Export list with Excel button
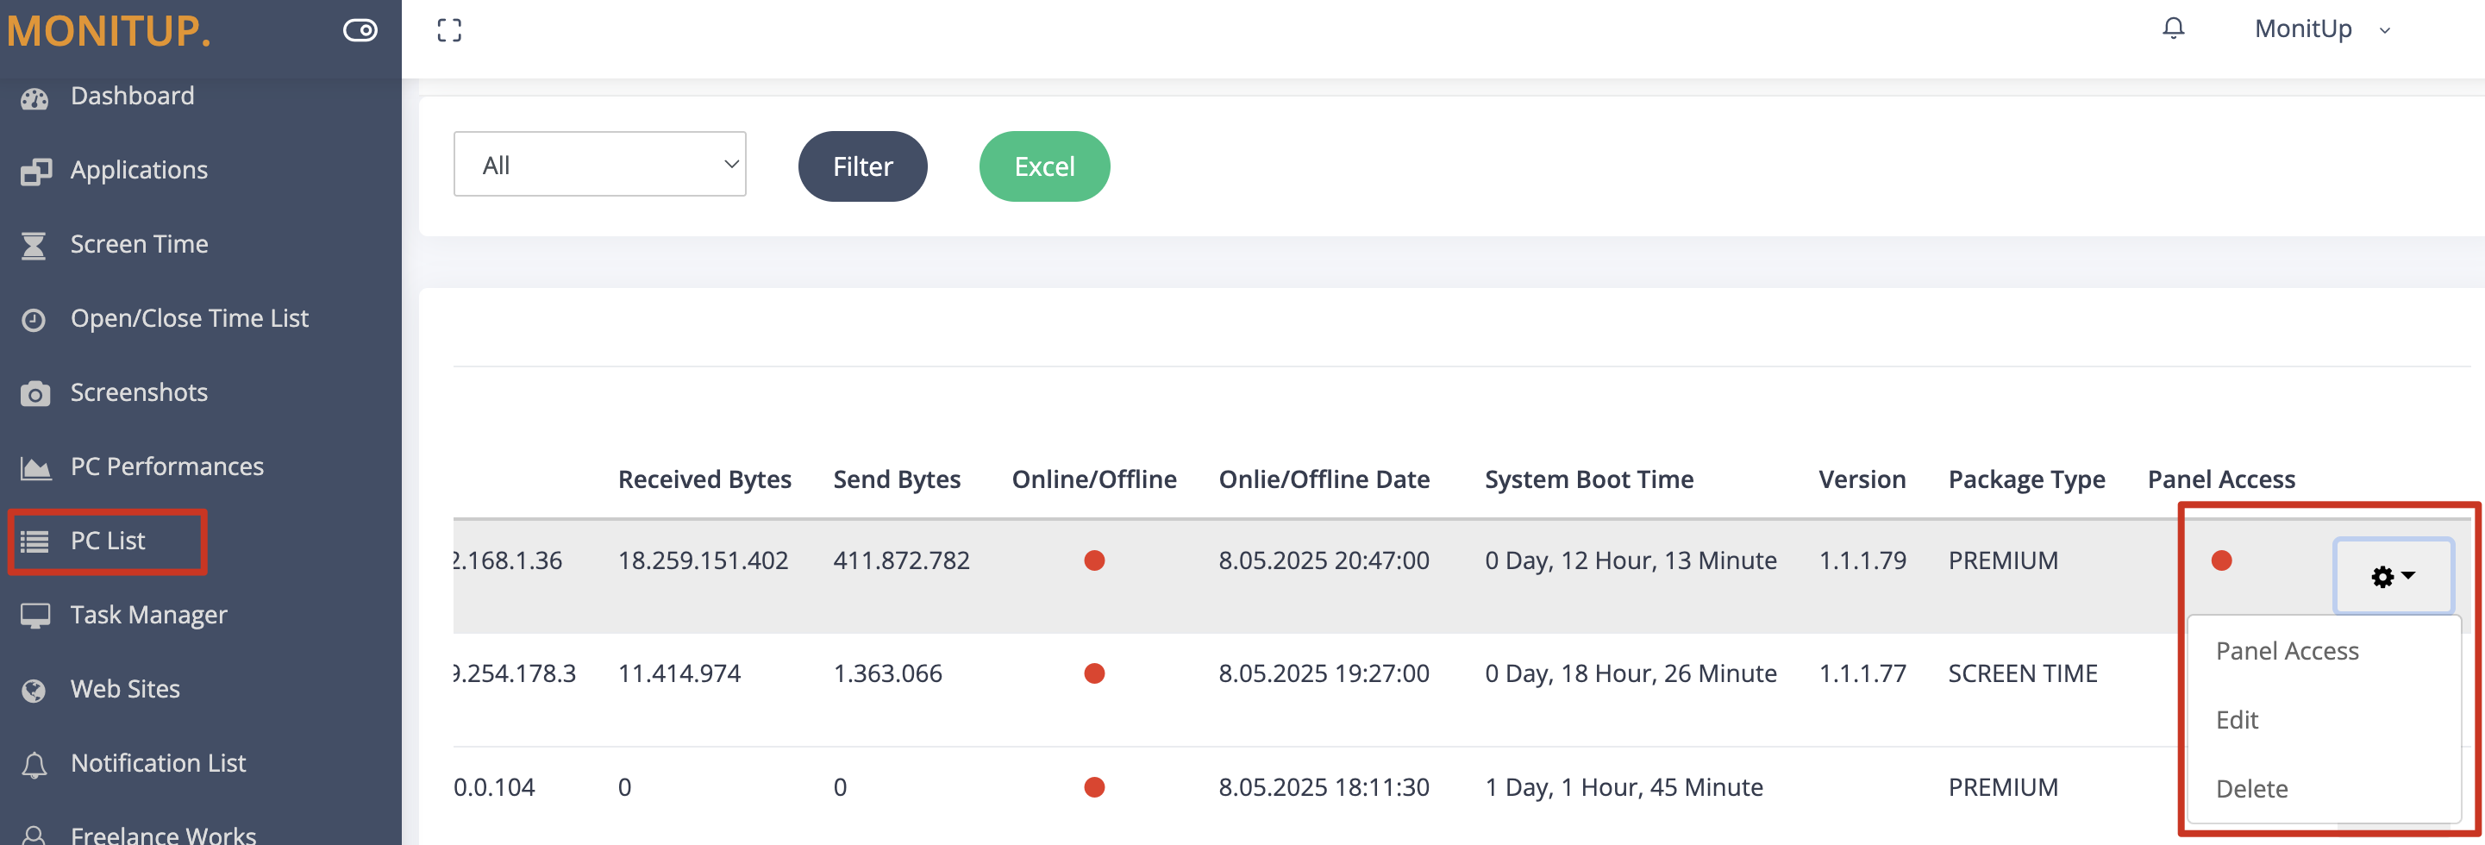The width and height of the screenshot is (2485, 845). [x=1044, y=166]
